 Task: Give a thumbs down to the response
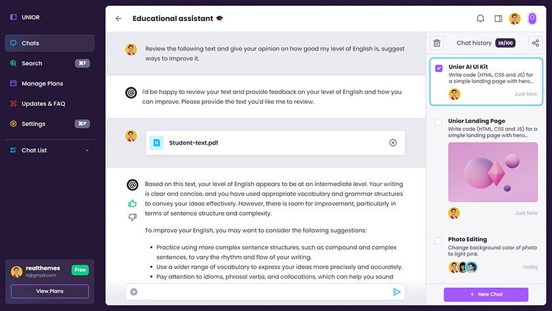click(132, 217)
